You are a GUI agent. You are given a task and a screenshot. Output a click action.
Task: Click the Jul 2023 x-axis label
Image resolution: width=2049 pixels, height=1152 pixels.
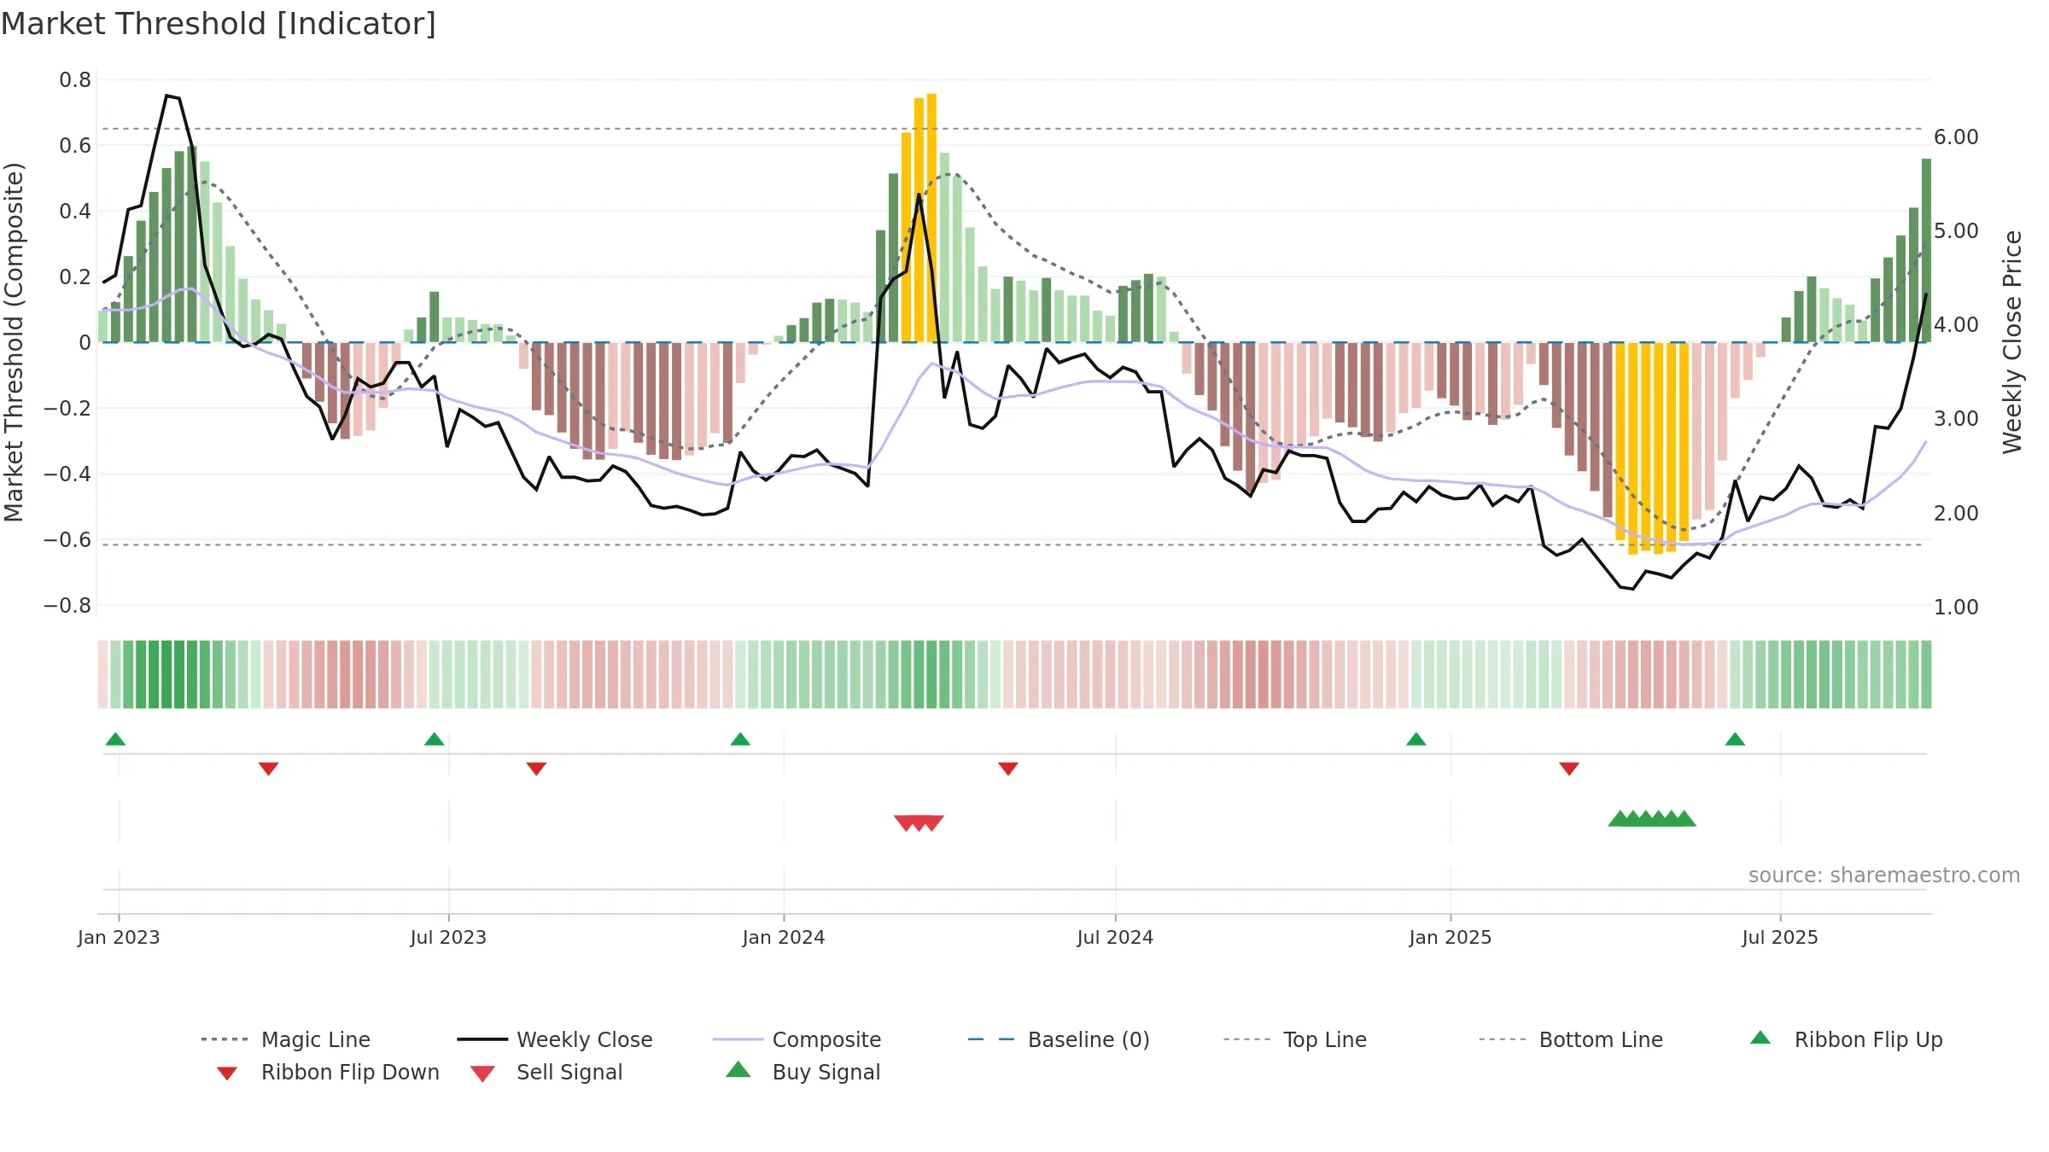point(448,937)
